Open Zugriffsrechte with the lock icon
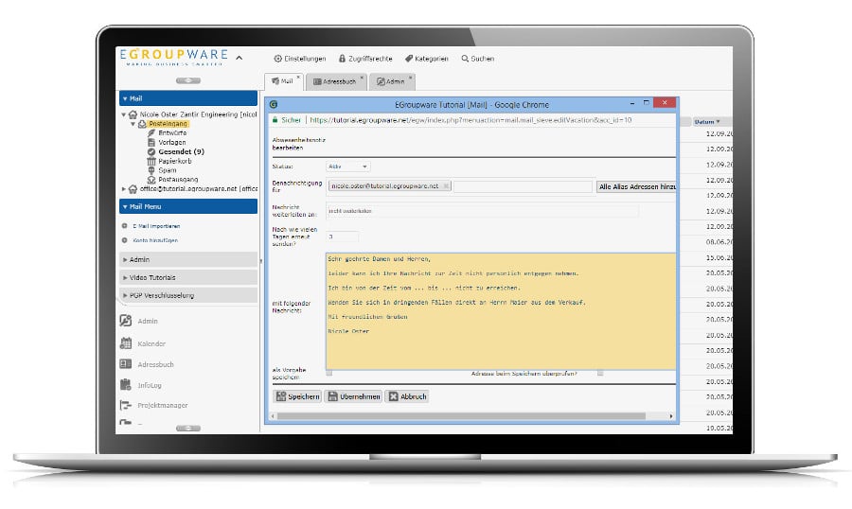 365,59
